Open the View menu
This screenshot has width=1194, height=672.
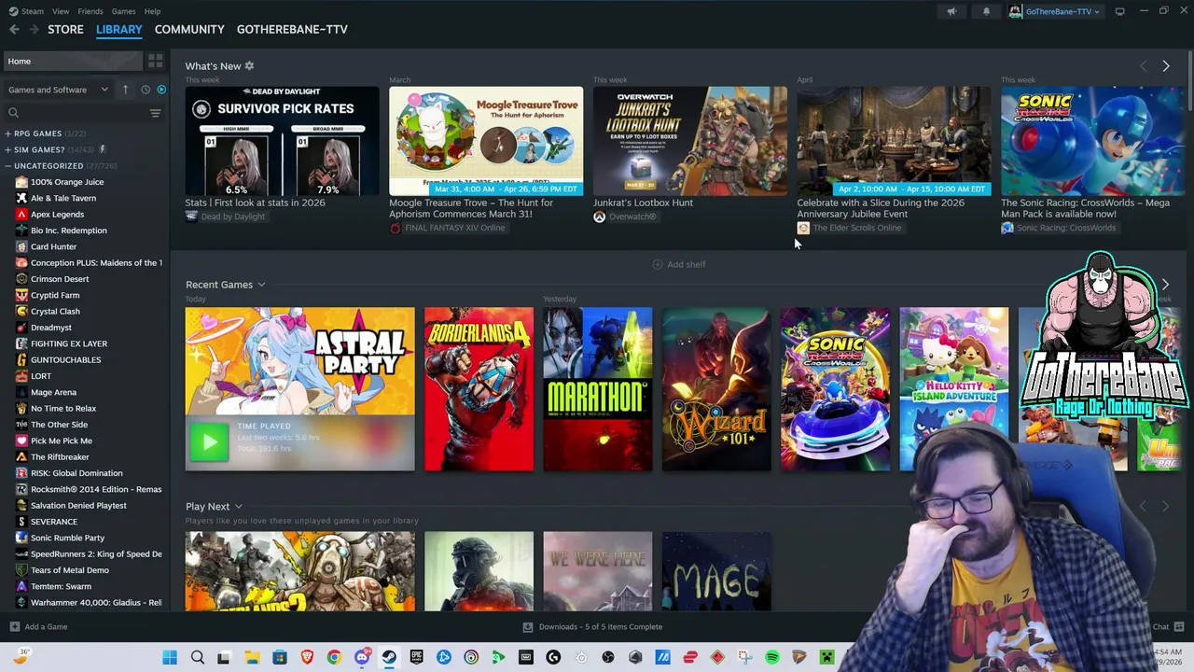pos(61,11)
